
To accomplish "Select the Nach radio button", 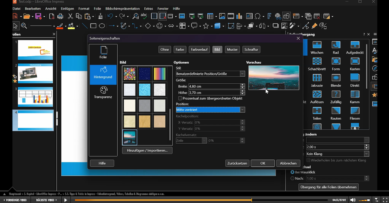I will 292,178.
